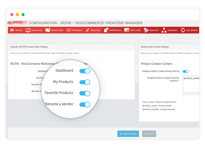205x147 pixels.
Task: Click the General tab people icon
Action: point(12,30)
